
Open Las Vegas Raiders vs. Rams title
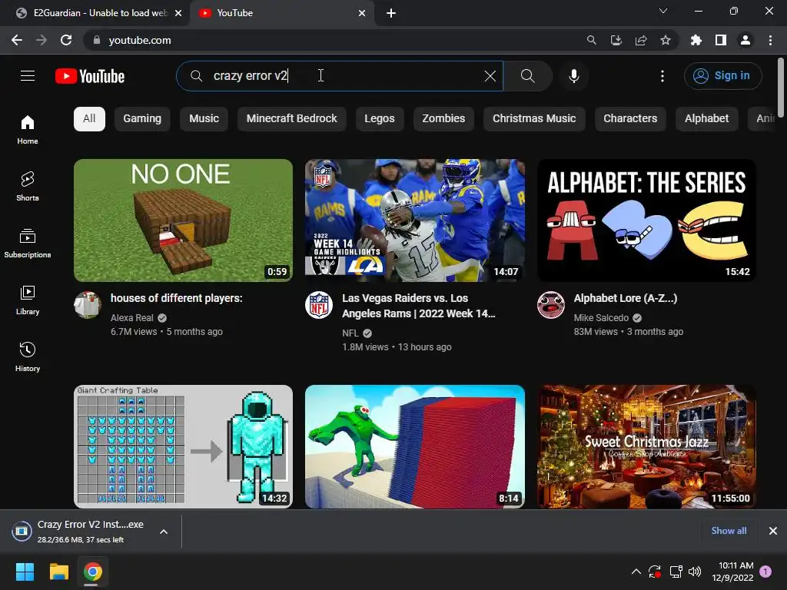coord(419,306)
